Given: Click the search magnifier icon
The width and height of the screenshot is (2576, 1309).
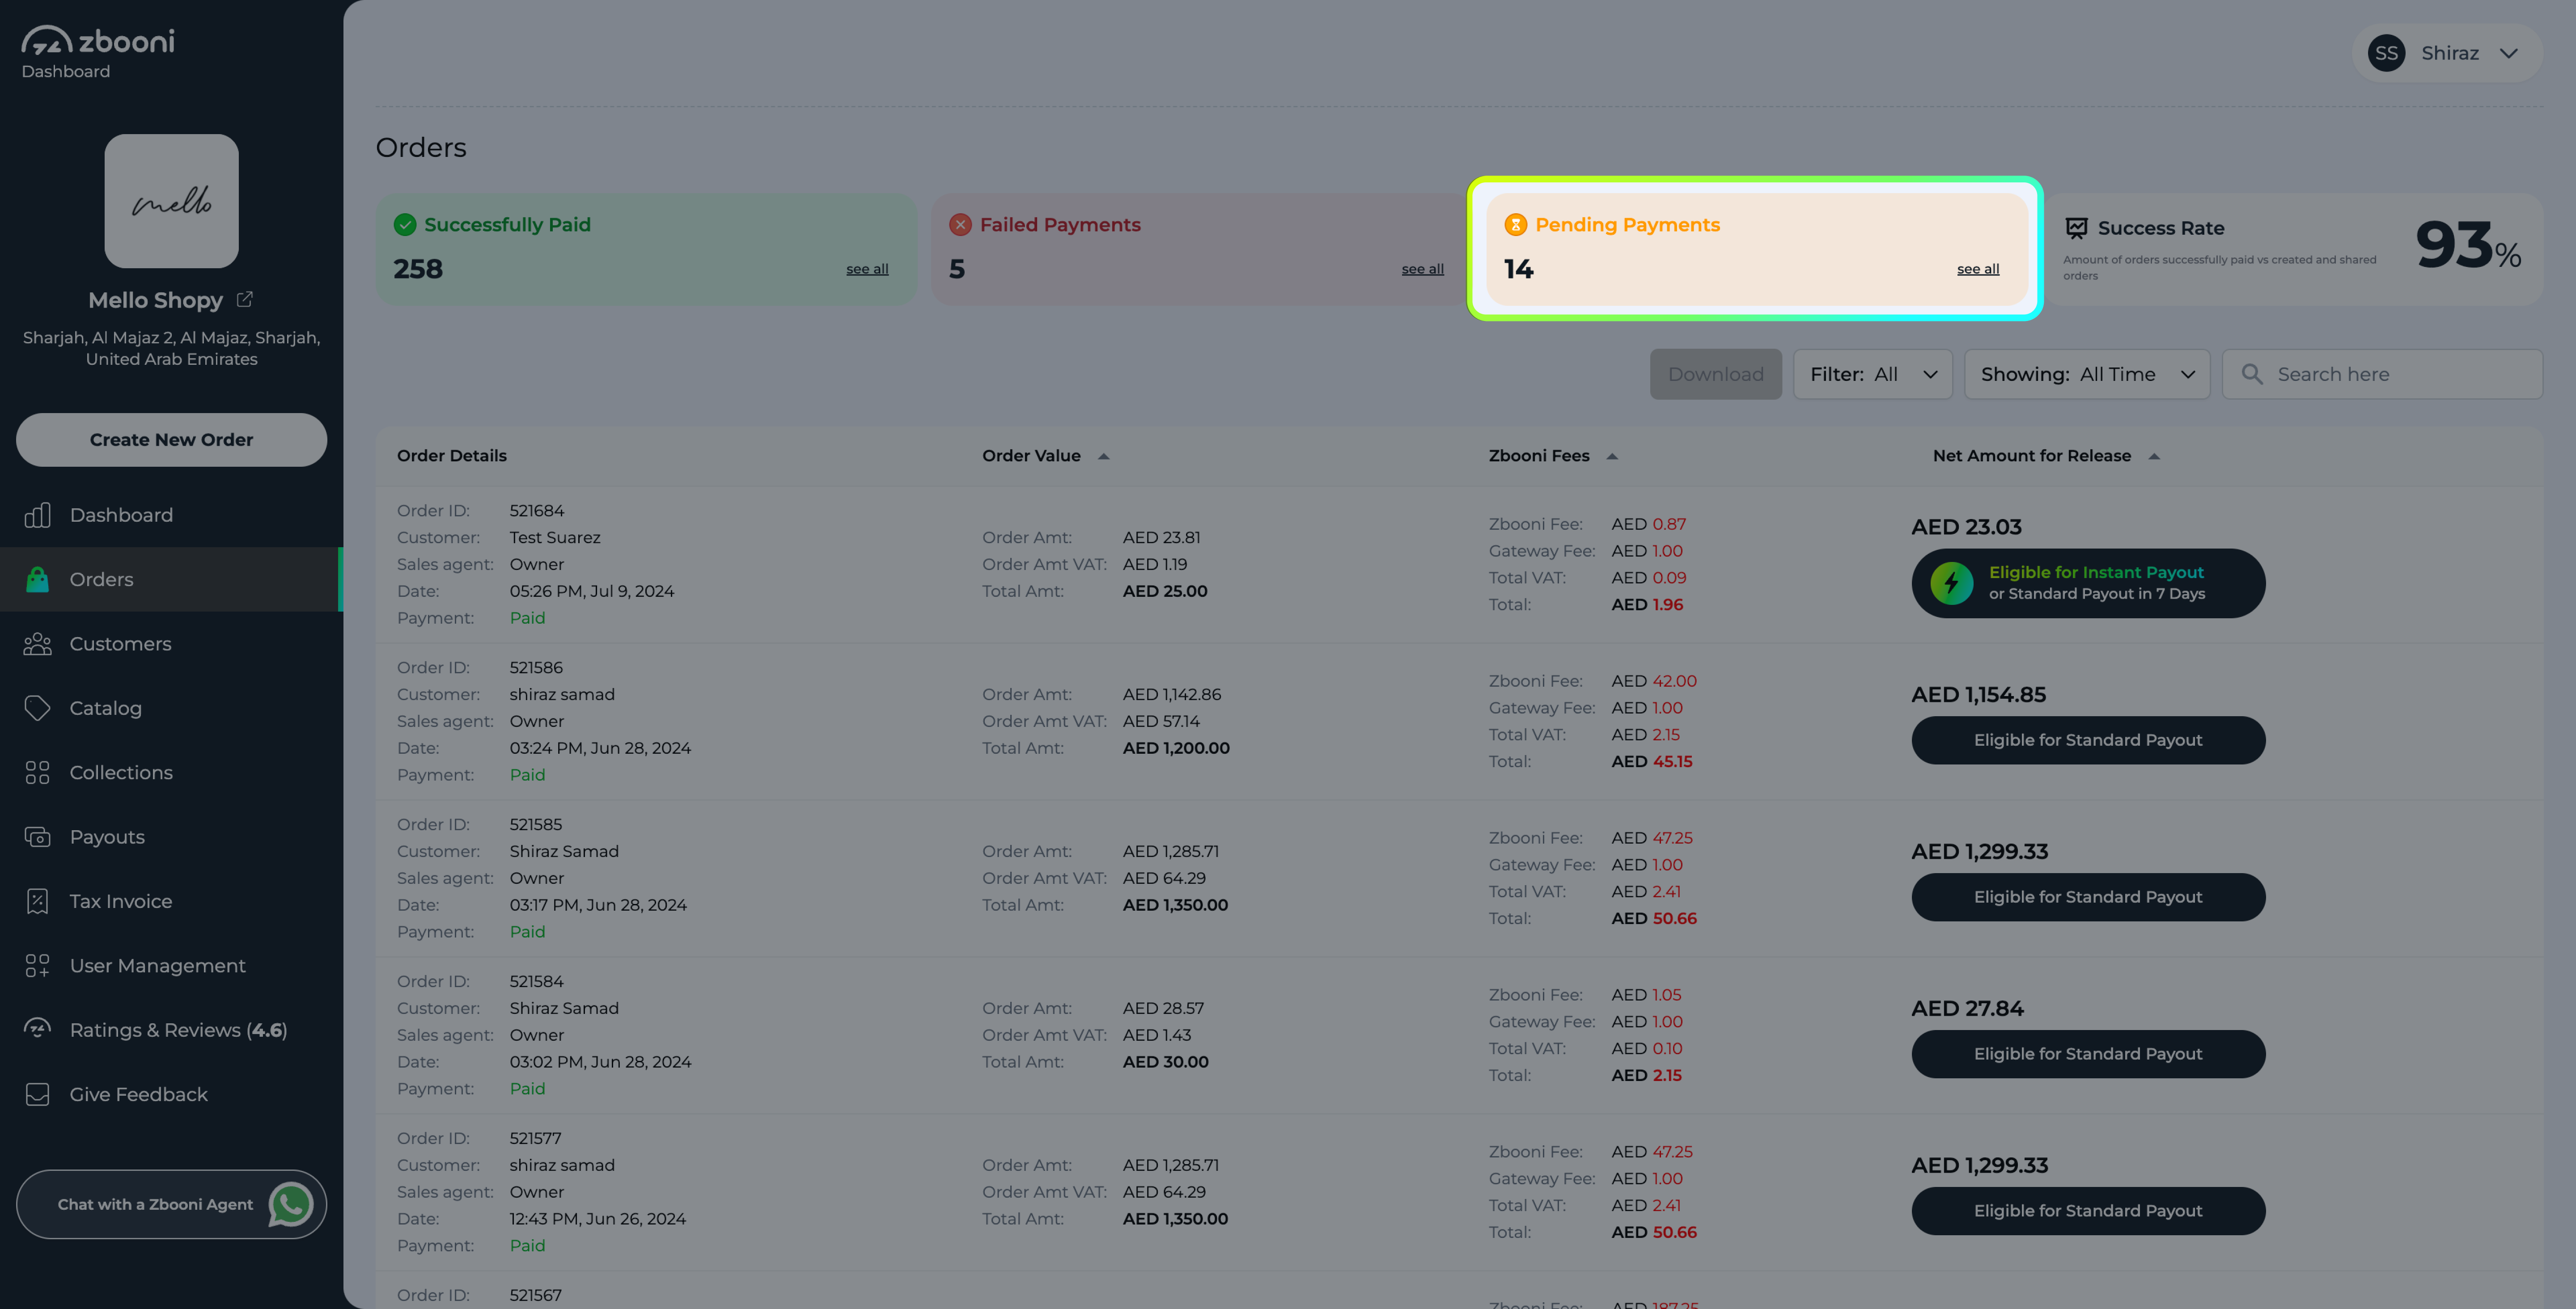Looking at the screenshot, I should coord(2252,374).
